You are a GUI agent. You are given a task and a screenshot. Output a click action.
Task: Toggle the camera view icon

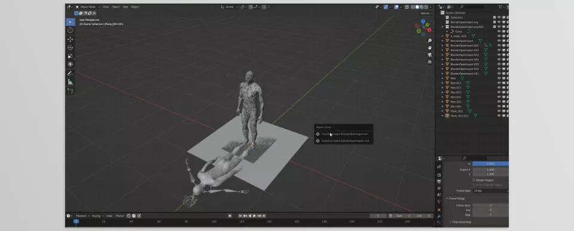point(429,54)
